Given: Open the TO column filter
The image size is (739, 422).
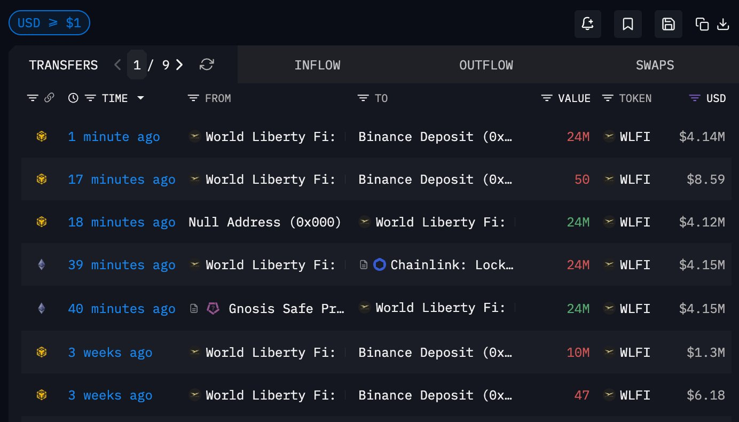Looking at the screenshot, I should point(363,98).
